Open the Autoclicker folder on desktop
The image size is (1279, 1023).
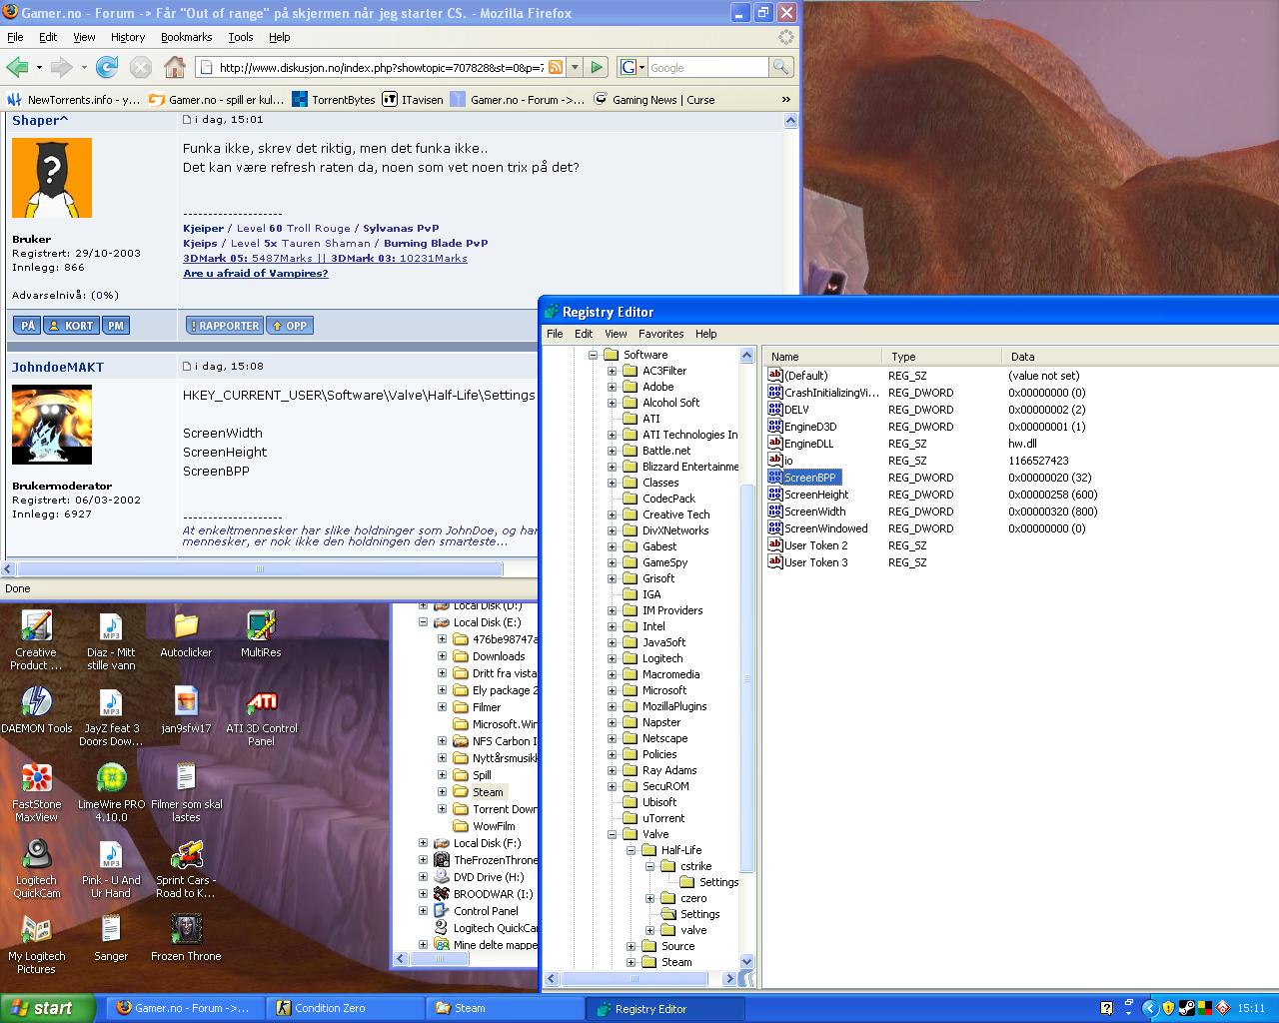[x=186, y=635]
